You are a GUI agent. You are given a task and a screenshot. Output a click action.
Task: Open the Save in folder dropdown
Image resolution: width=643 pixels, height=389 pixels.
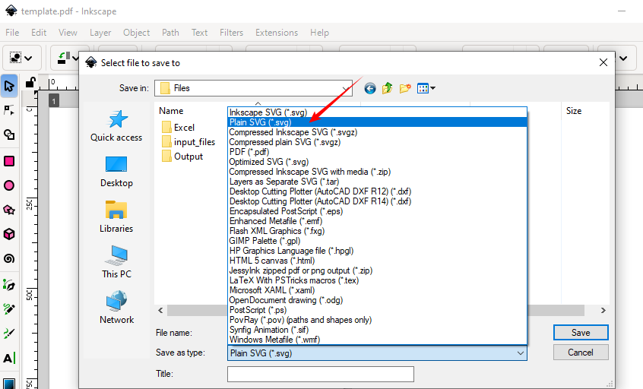point(346,88)
